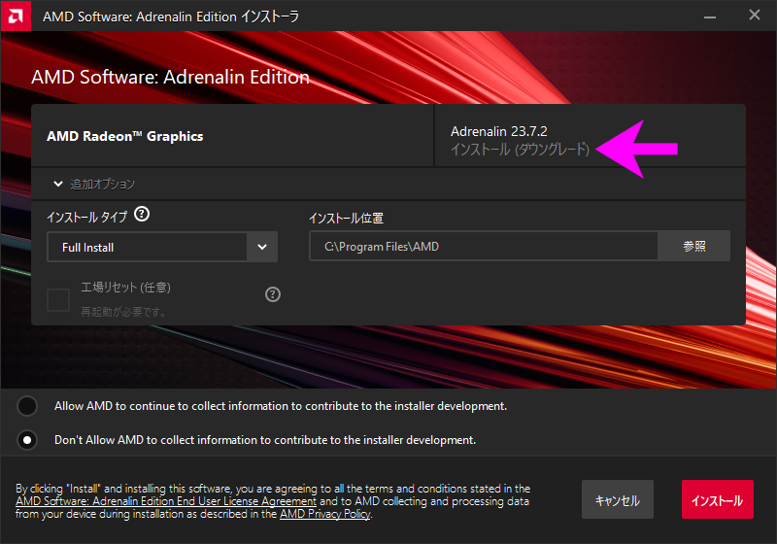Click the Adrenalin 23.7.2 version text

point(499,131)
